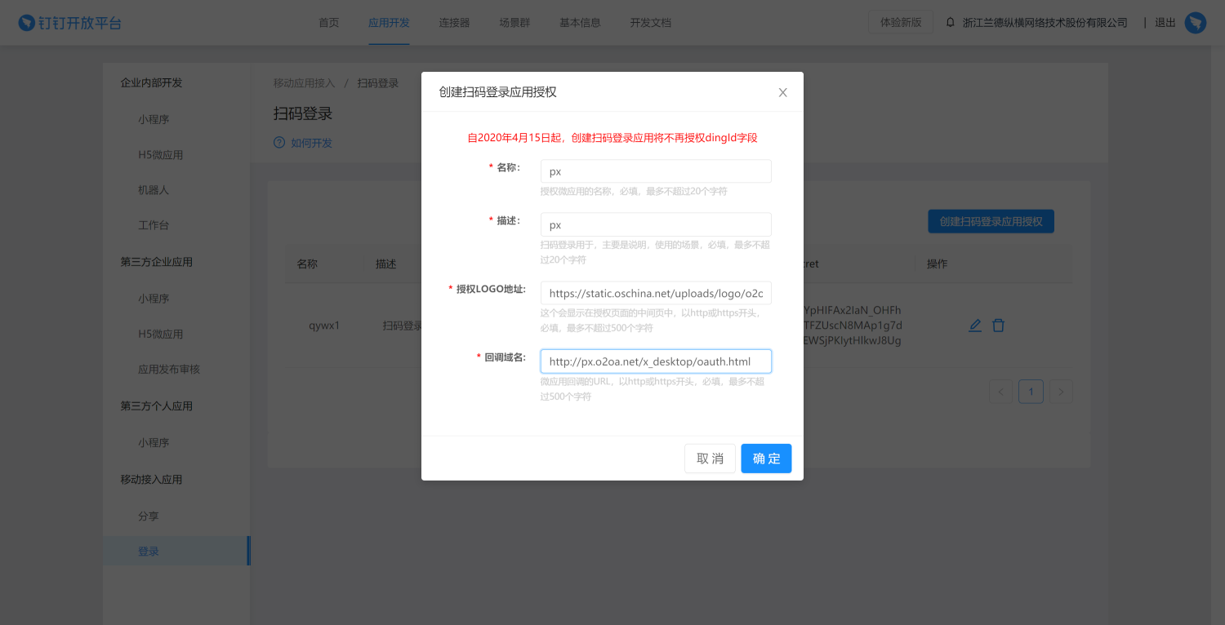Image resolution: width=1225 pixels, height=625 pixels.
Task: Open the 首页 tab
Action: click(329, 23)
